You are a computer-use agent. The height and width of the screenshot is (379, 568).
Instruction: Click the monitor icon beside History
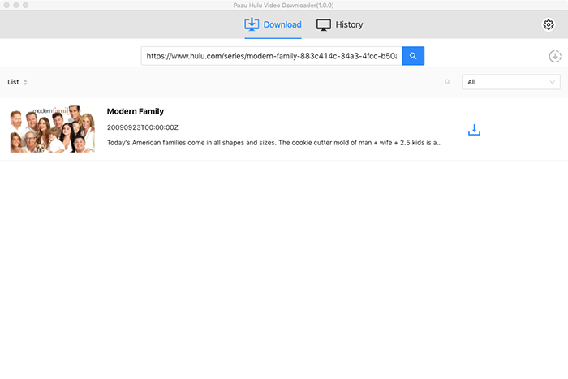pos(324,24)
